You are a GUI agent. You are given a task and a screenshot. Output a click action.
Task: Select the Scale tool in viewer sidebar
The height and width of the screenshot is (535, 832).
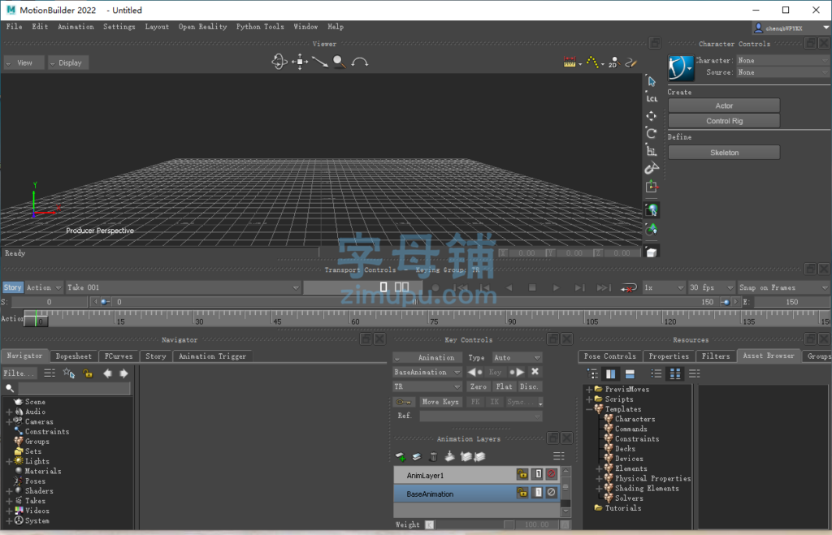point(652,150)
